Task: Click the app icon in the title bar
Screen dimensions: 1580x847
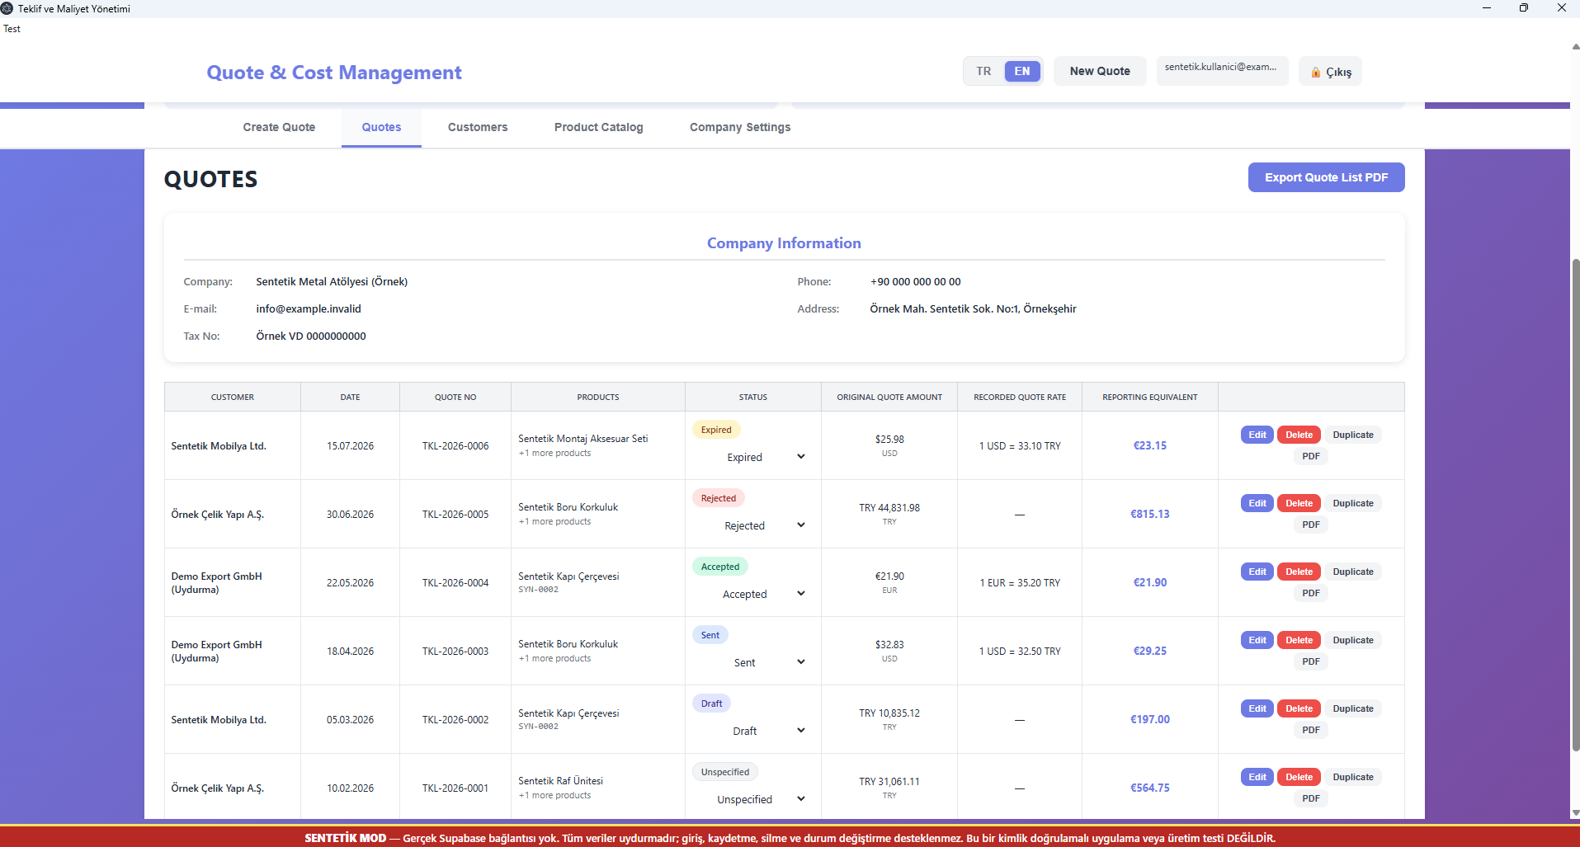Action: pyautogui.click(x=7, y=8)
